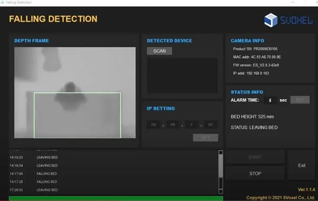318x201 pixels.
Task: Click the SCAN button under Detected Device
Action: (x=160, y=51)
